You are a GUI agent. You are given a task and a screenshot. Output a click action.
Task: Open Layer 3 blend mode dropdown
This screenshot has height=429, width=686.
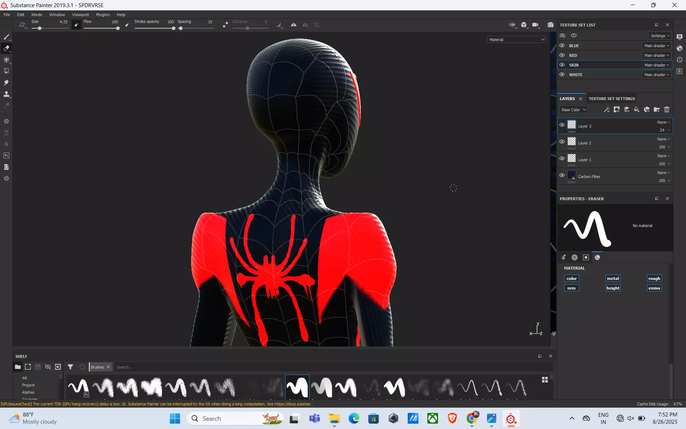coord(663,122)
